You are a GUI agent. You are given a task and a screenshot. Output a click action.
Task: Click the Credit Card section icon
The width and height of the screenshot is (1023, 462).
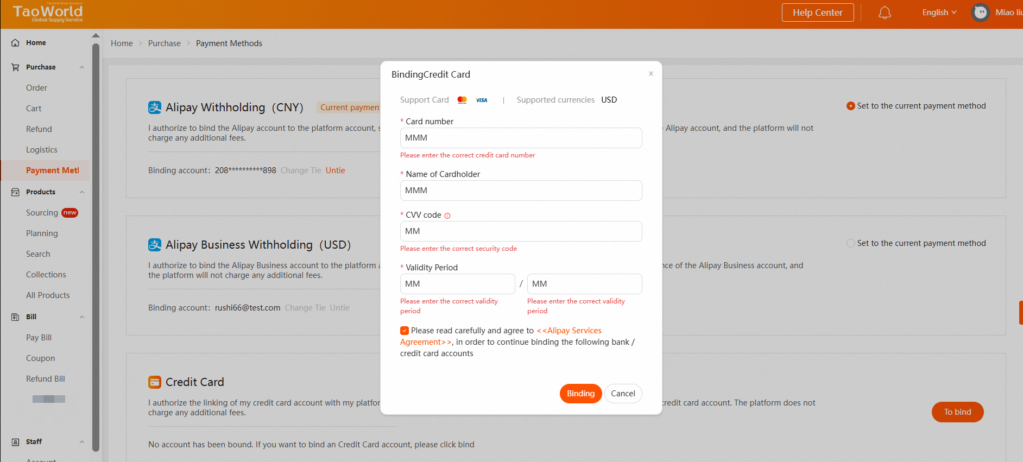[x=155, y=382]
